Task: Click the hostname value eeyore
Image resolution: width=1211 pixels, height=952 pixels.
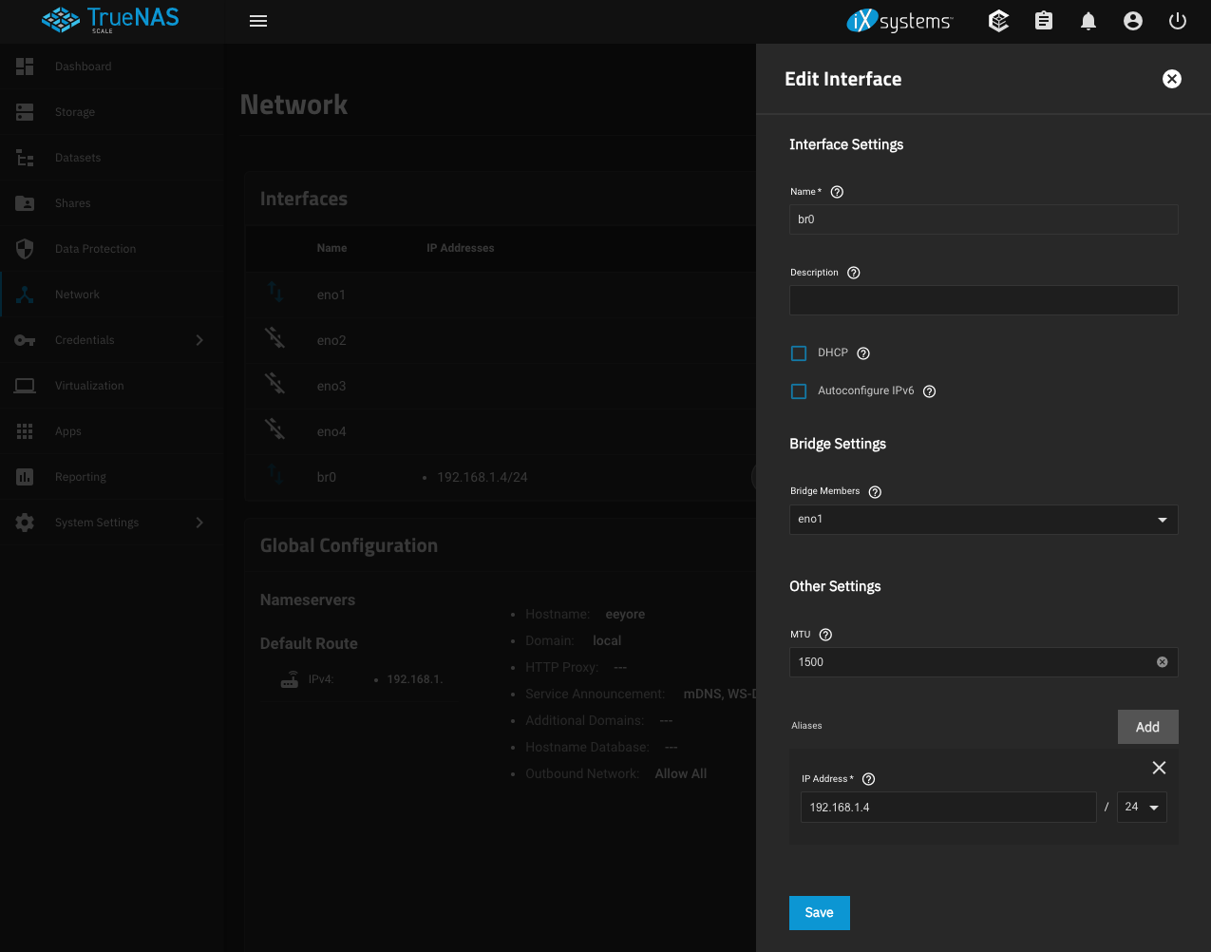Action: [625, 615]
